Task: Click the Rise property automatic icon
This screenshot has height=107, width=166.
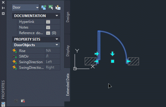Action: coord(14,51)
